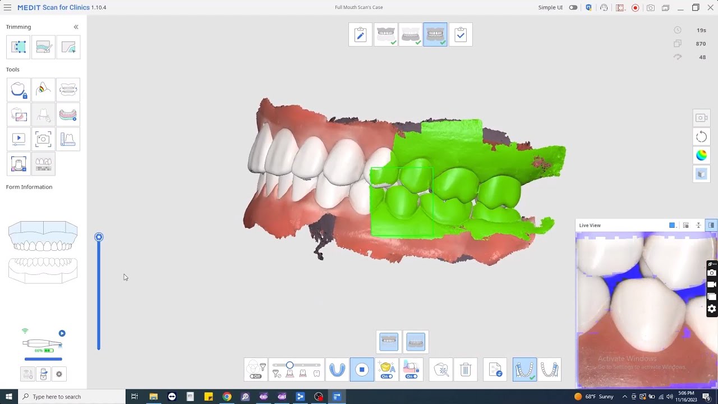Select second bite occlusion thumbnail
Viewport: 718px width, 404px height.
pos(416,342)
